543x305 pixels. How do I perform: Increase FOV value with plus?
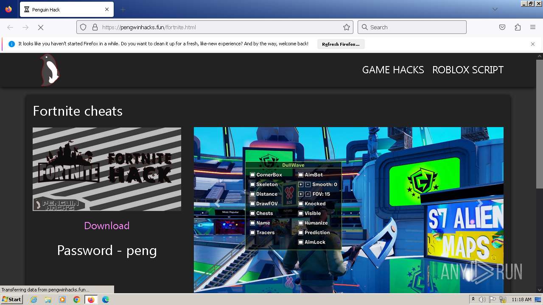pyautogui.click(x=301, y=194)
